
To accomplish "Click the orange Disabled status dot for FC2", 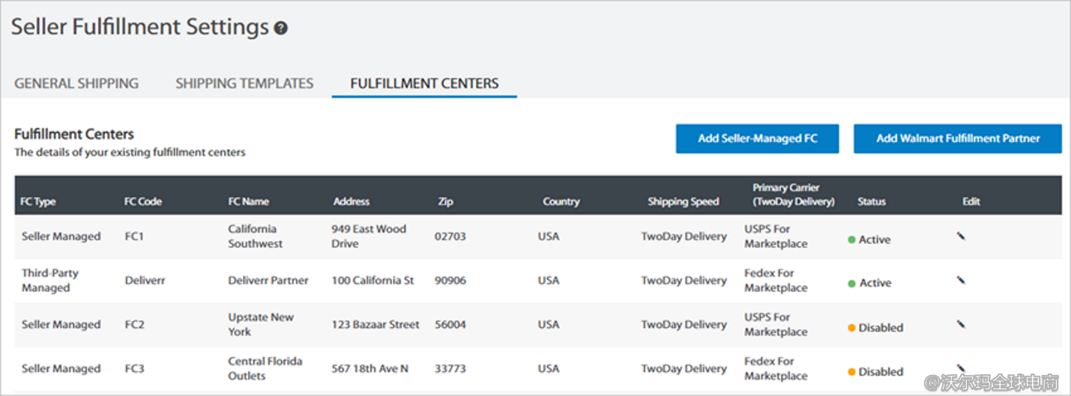I will (x=852, y=328).
